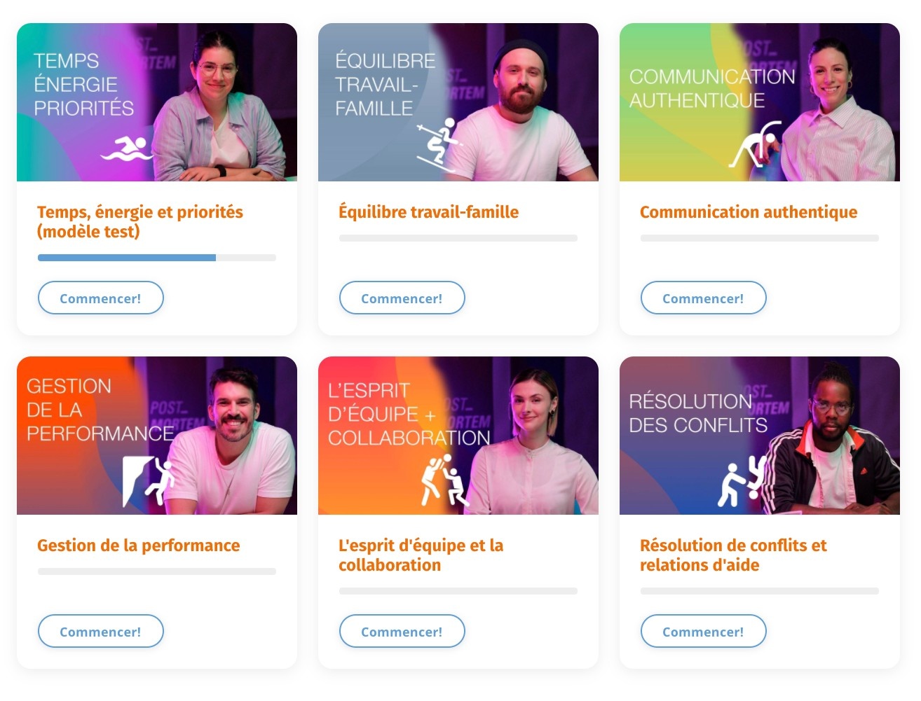Start the Temps, énergie et priorités course
The image size is (921, 701).
click(100, 298)
